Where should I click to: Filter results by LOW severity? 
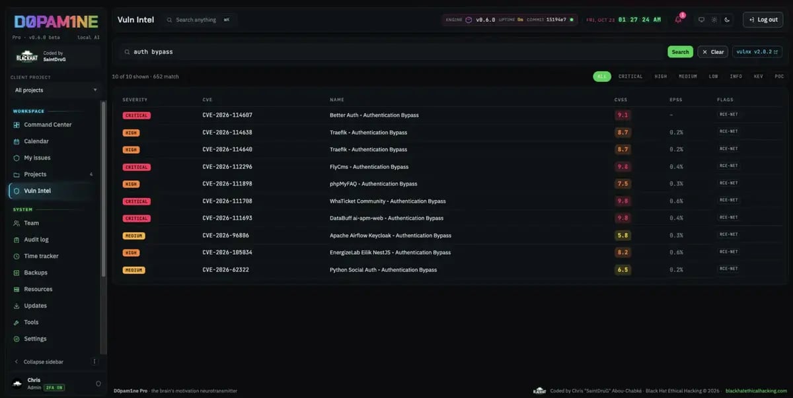point(714,77)
